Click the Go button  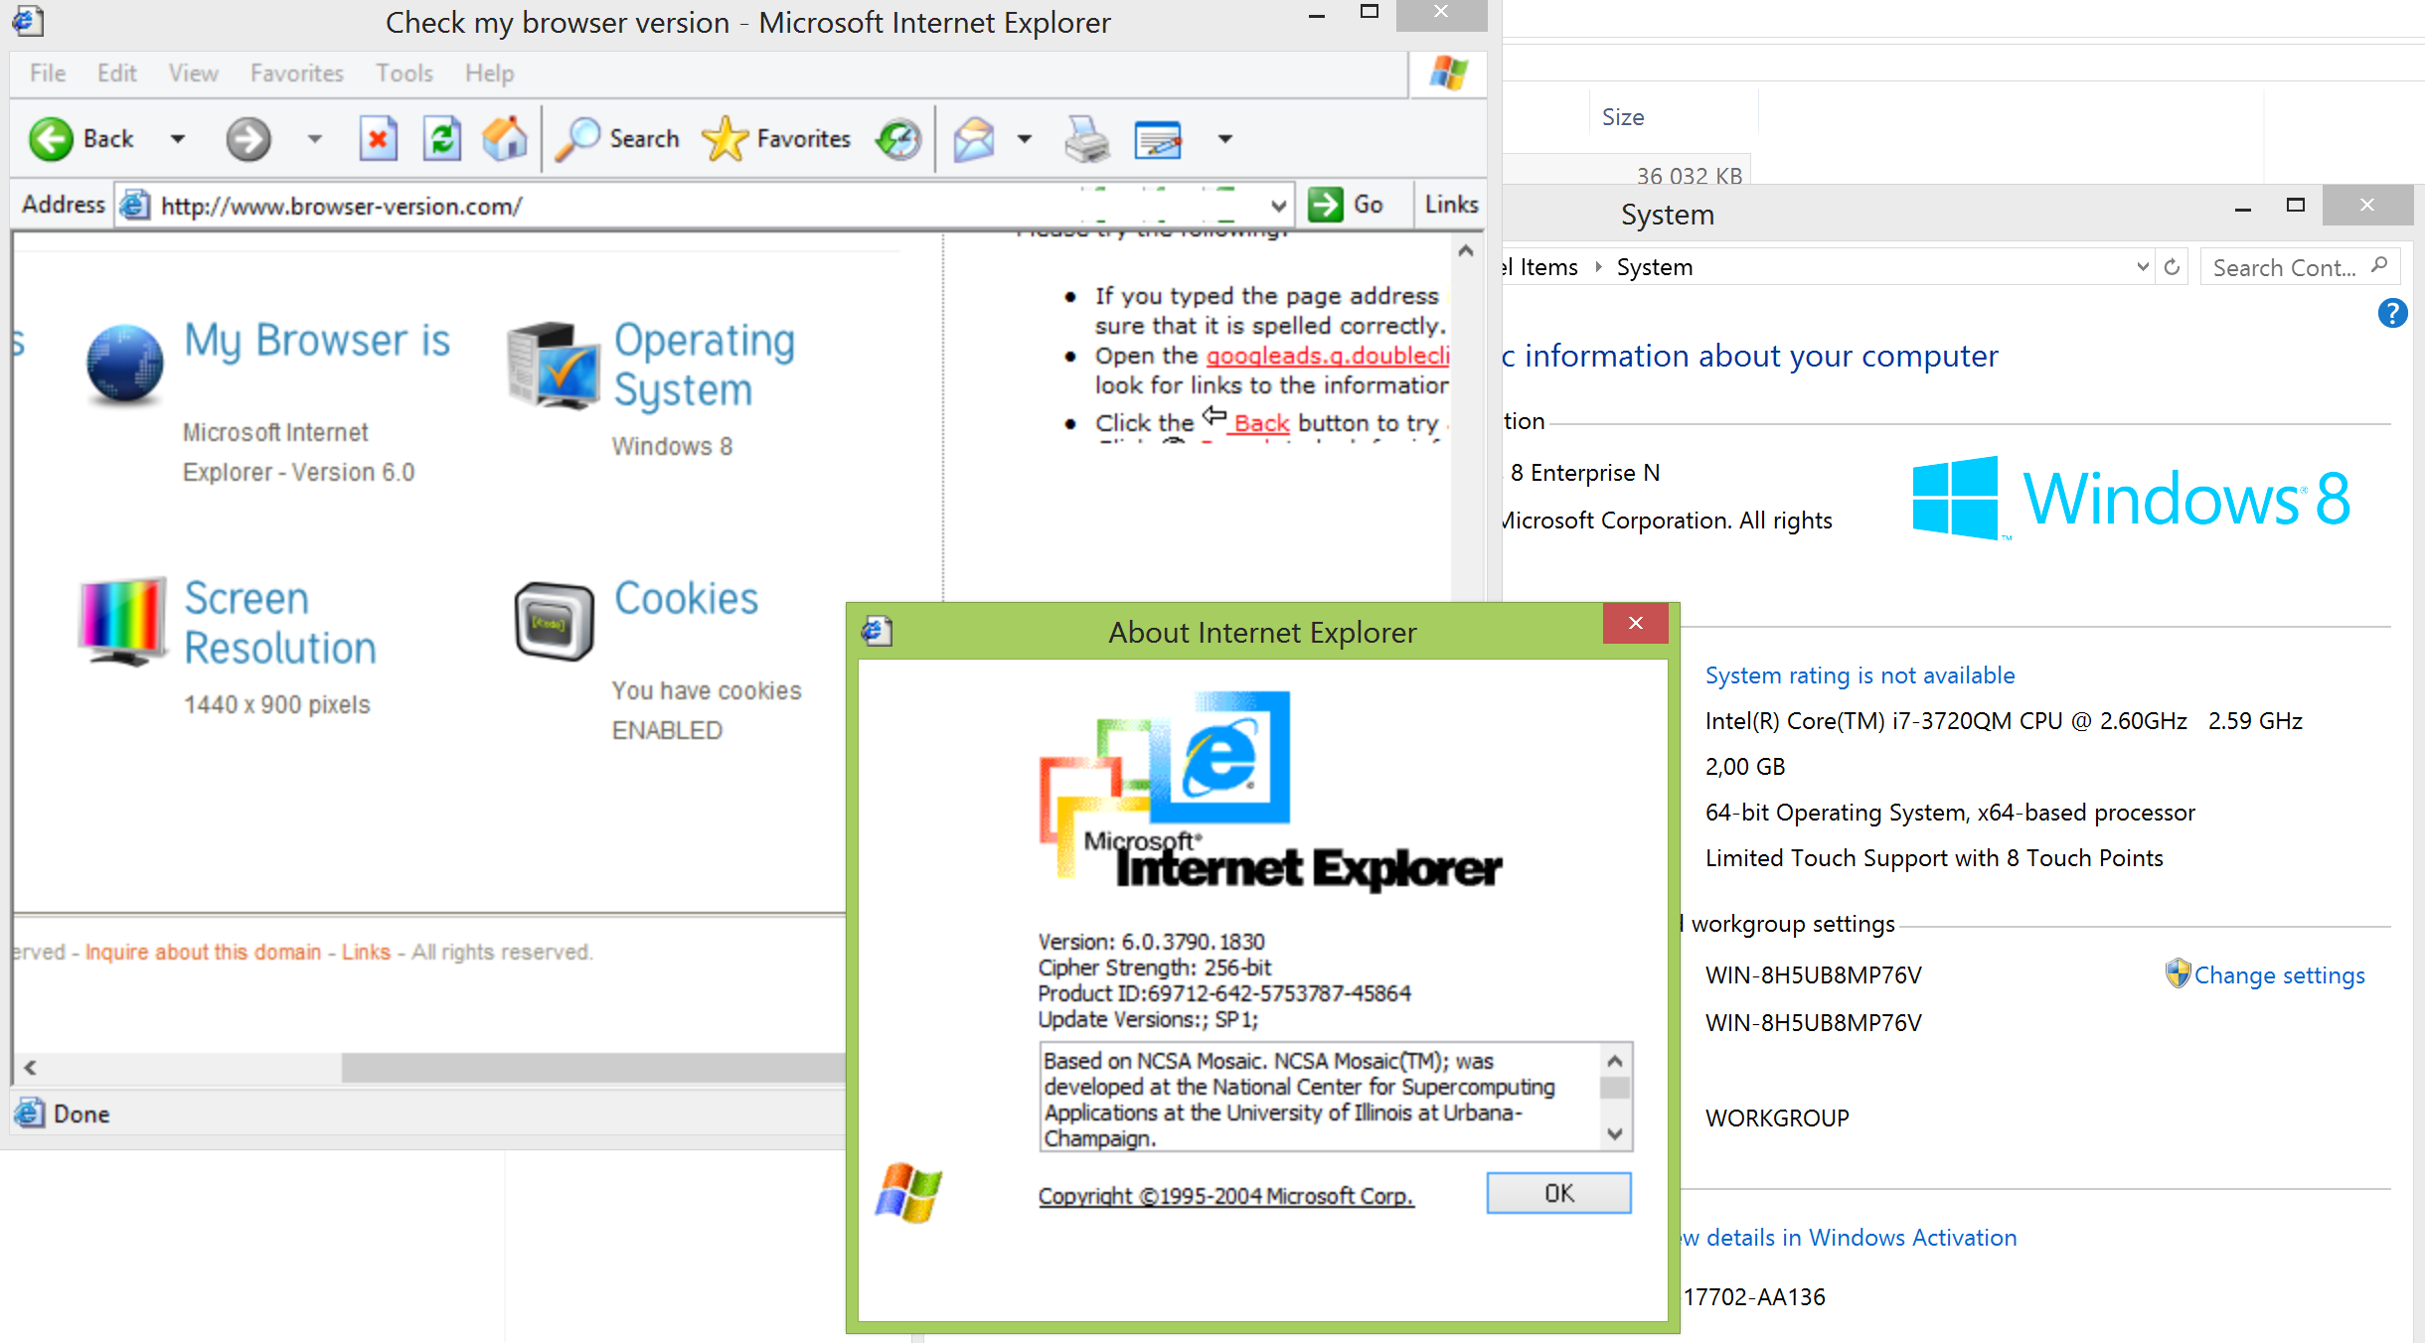click(x=1347, y=205)
